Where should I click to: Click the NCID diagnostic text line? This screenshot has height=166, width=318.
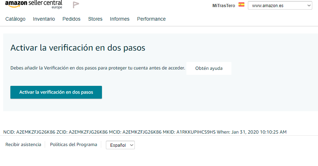coord(145,132)
